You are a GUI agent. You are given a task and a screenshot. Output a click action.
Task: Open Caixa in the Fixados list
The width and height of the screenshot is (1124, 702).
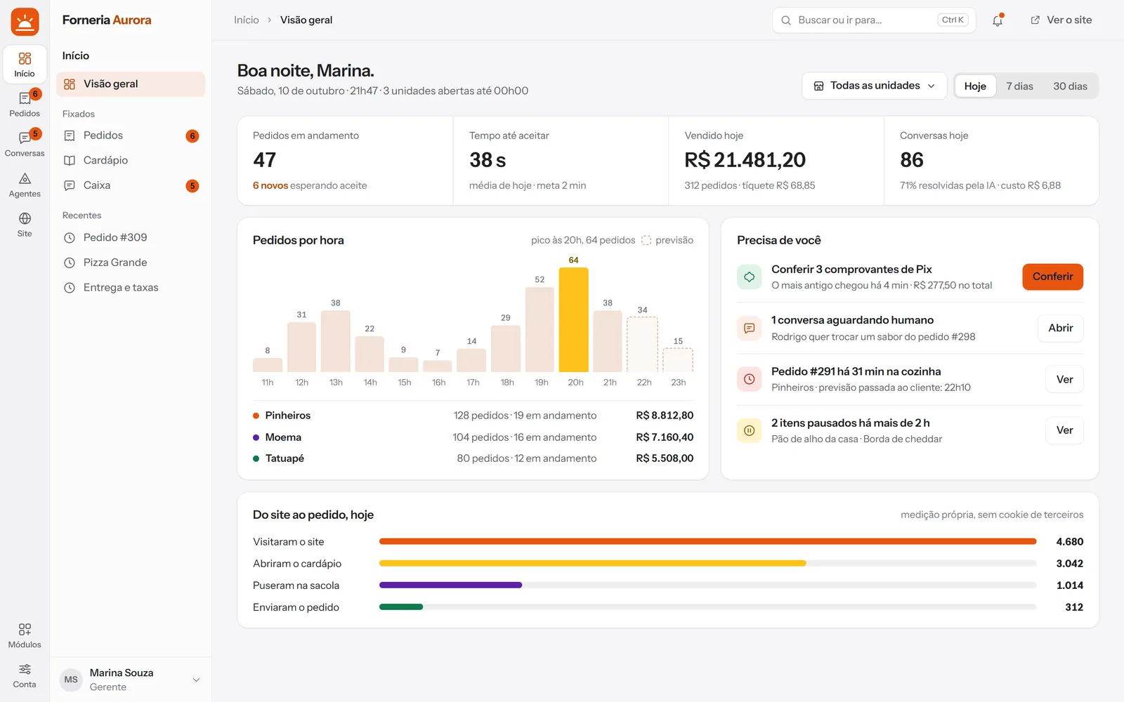click(131, 185)
